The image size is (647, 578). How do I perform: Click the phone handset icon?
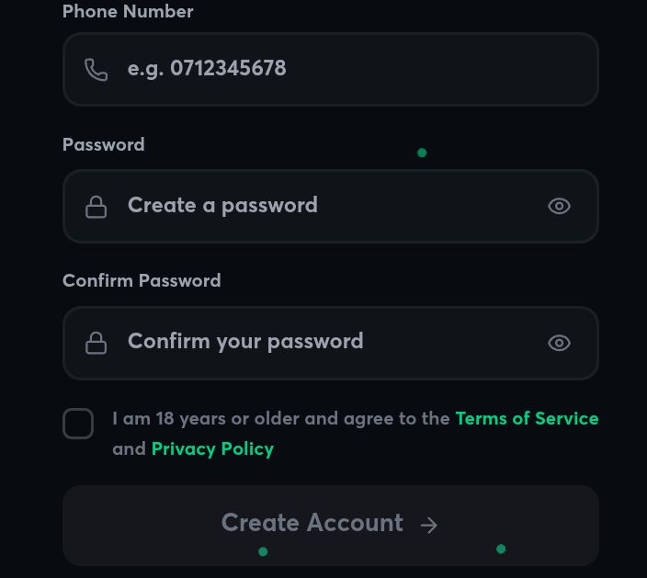click(x=96, y=70)
